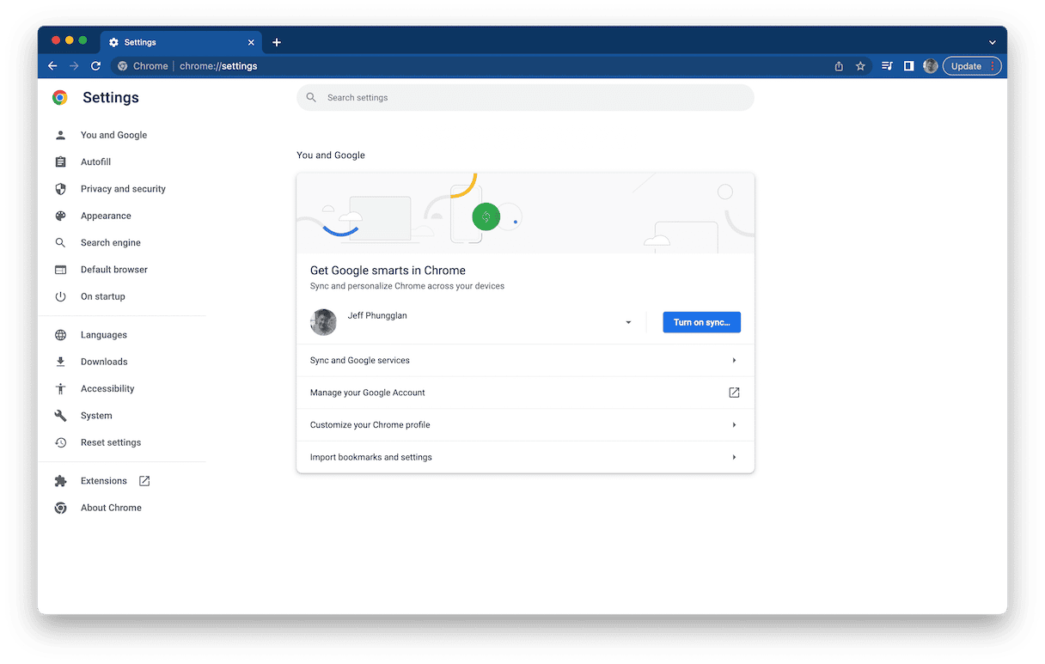Screen dimensions: 1045x664
Task: Open the tab search chevron in the tab strip
Action: (992, 42)
